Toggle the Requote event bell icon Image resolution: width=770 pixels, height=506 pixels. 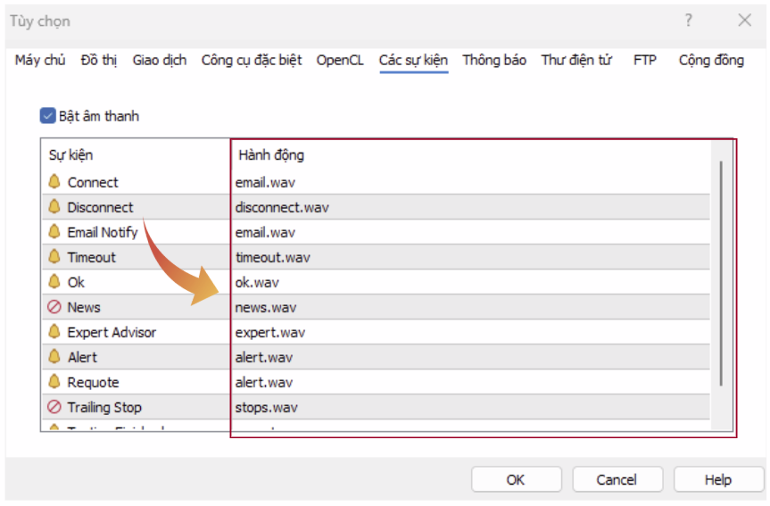[54, 382]
